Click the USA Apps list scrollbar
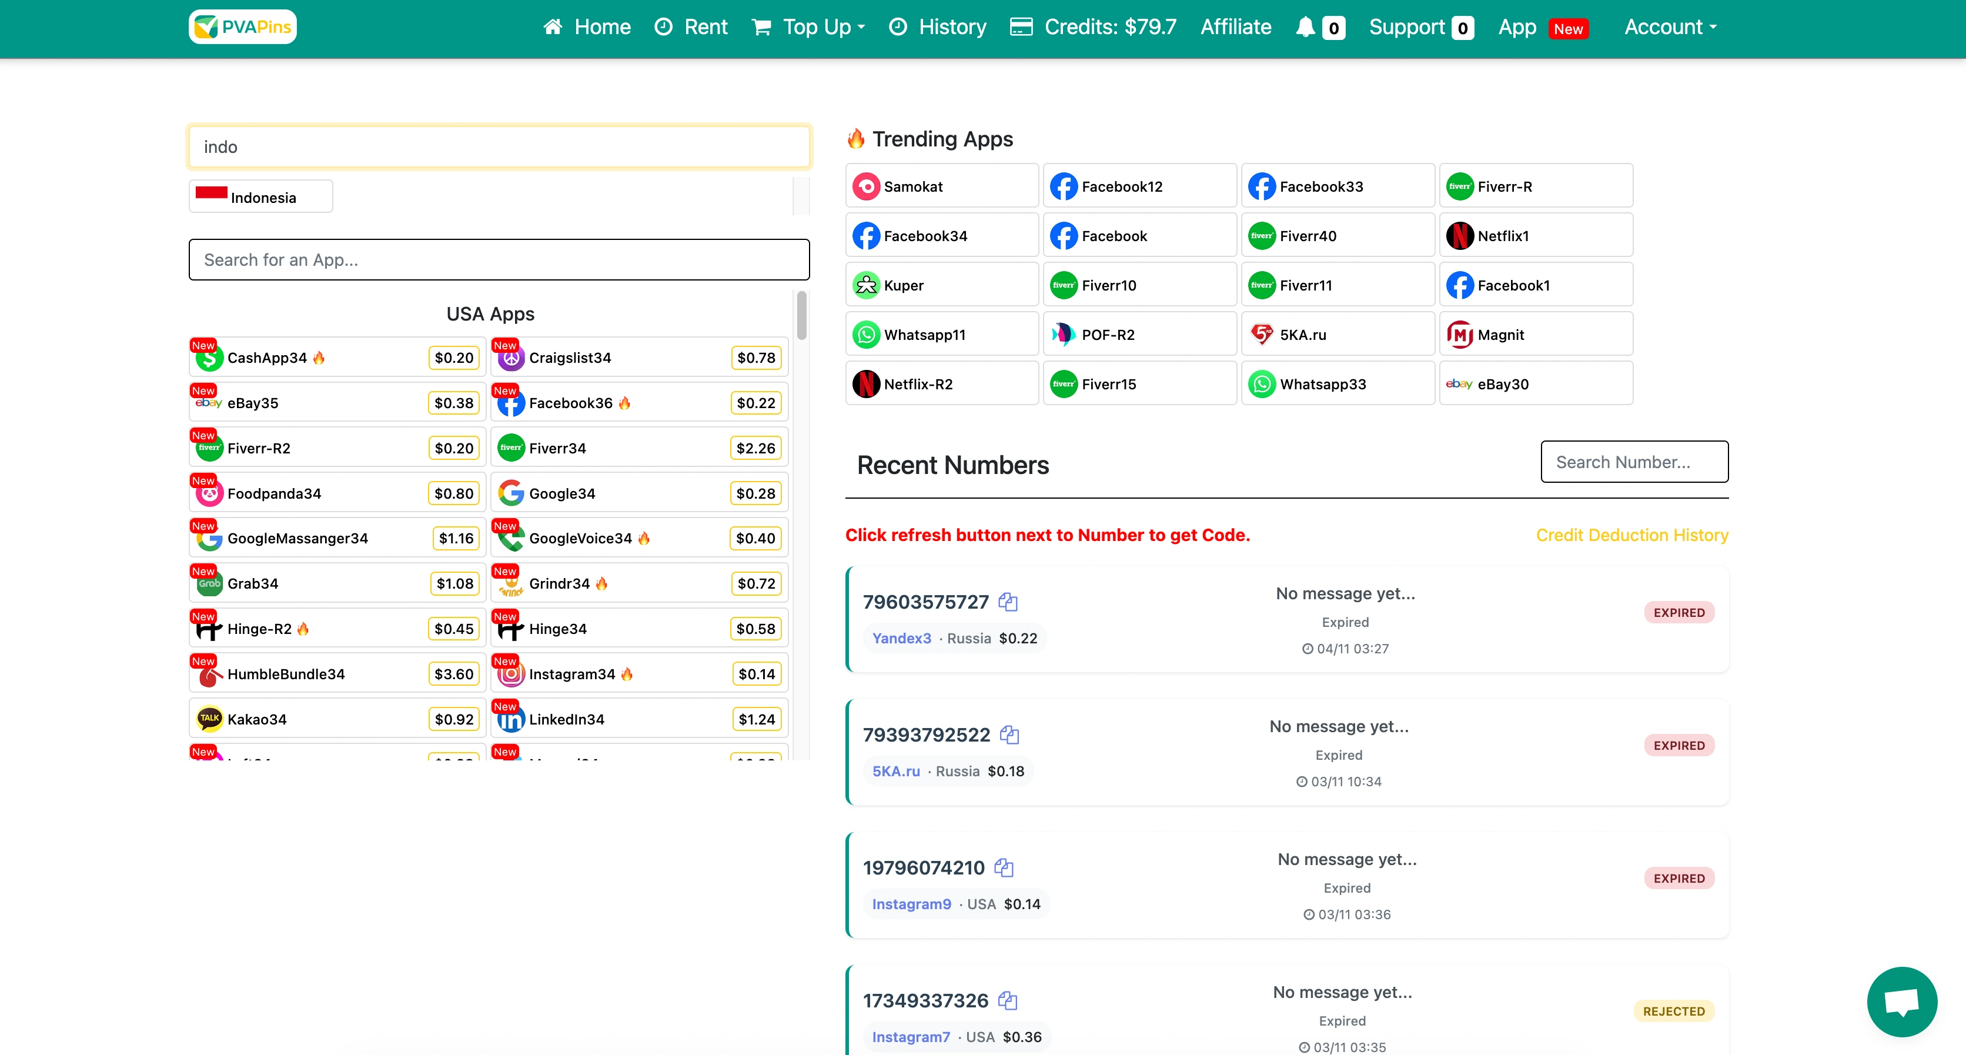The height and width of the screenshot is (1055, 1966). [x=801, y=315]
